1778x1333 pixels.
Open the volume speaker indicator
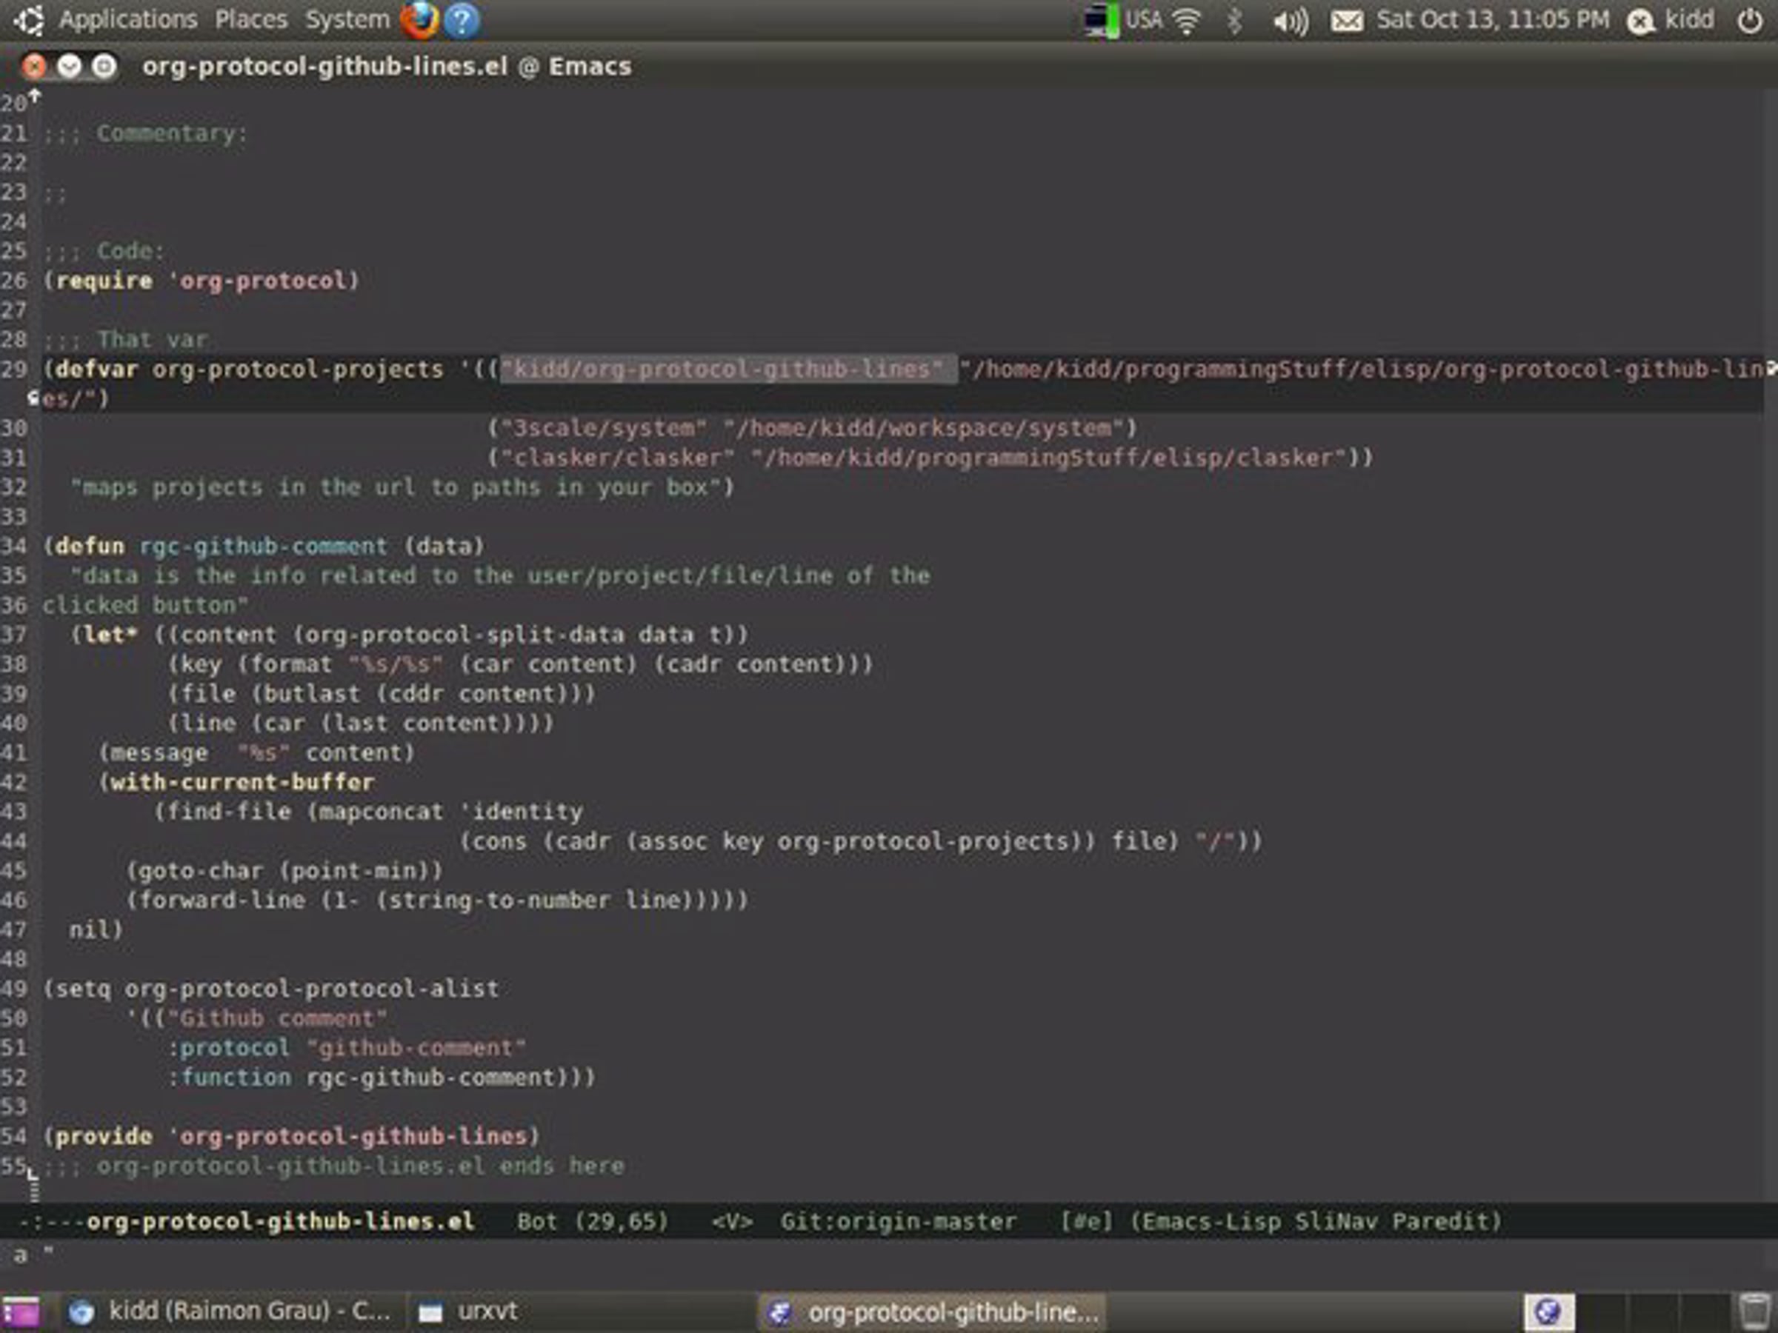pyautogui.click(x=1290, y=20)
